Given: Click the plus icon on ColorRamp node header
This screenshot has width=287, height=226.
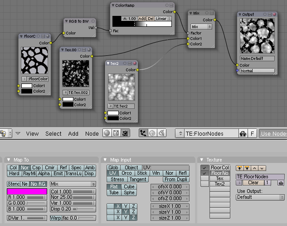Looking at the screenshot, I should [167, 5].
